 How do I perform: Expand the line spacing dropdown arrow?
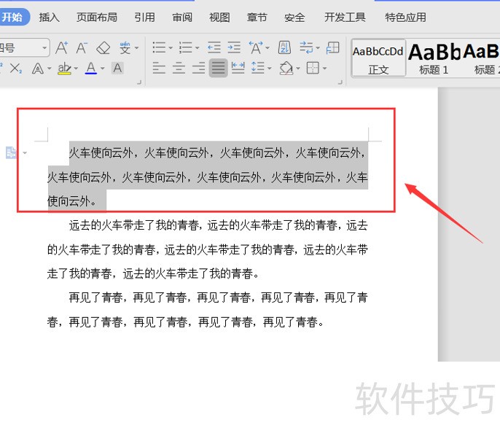coord(270,69)
